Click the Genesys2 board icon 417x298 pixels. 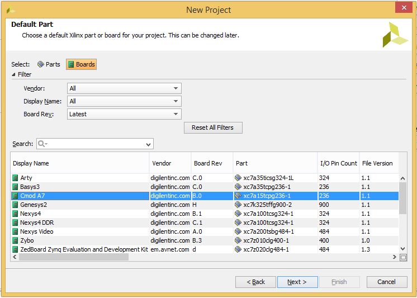click(x=15, y=205)
